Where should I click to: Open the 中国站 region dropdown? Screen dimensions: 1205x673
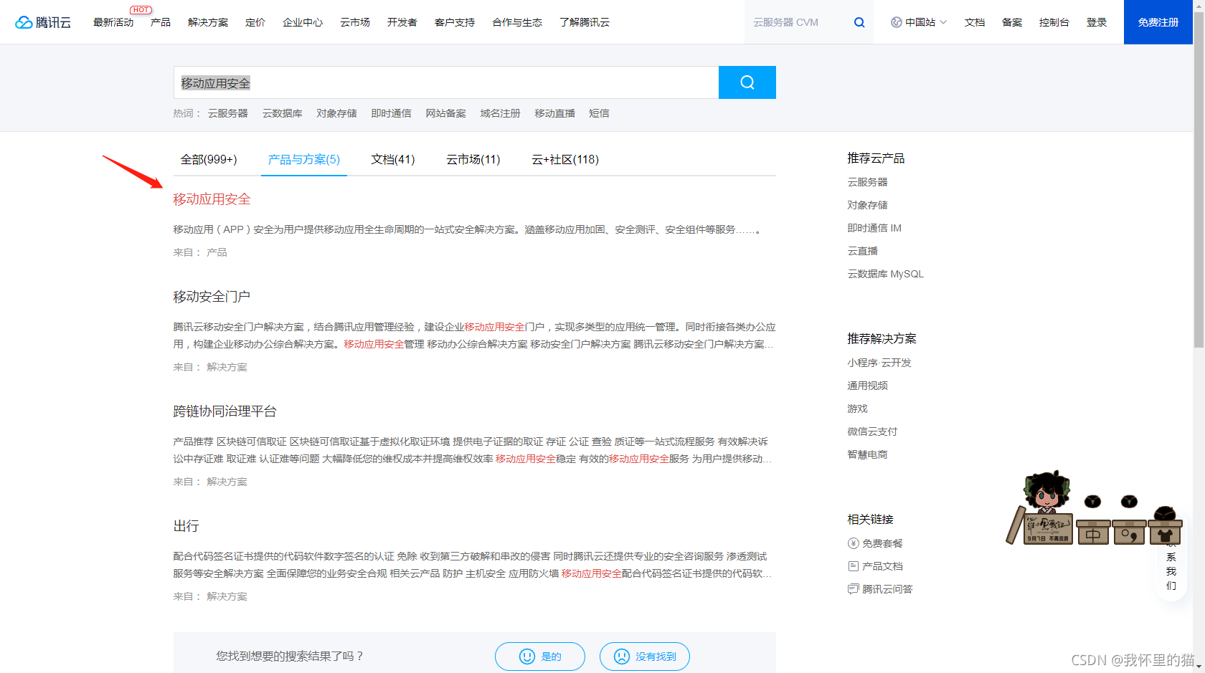[x=920, y=22]
